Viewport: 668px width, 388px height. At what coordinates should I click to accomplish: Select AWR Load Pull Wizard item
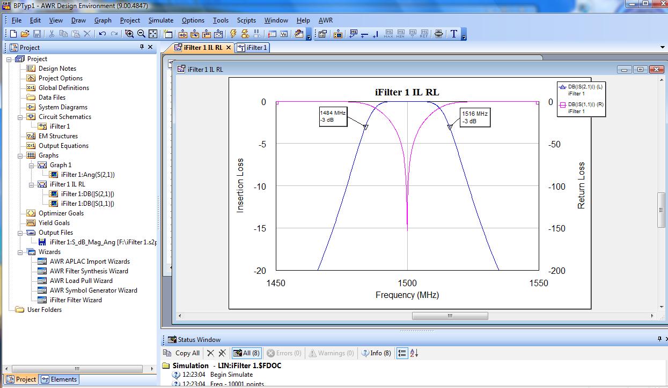click(x=81, y=281)
